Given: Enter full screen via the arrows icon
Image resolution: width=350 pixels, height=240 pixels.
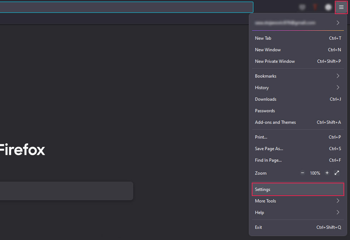Looking at the screenshot, I should [337, 173].
